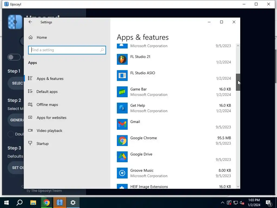Click the Gmail app icon
Screen dimensions: 277x208
pyautogui.click(x=122, y=124)
